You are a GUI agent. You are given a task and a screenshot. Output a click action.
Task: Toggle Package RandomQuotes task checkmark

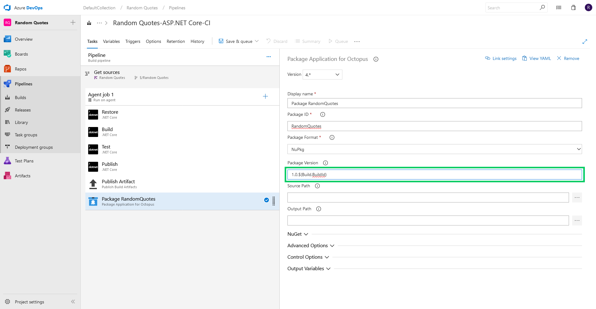point(266,200)
